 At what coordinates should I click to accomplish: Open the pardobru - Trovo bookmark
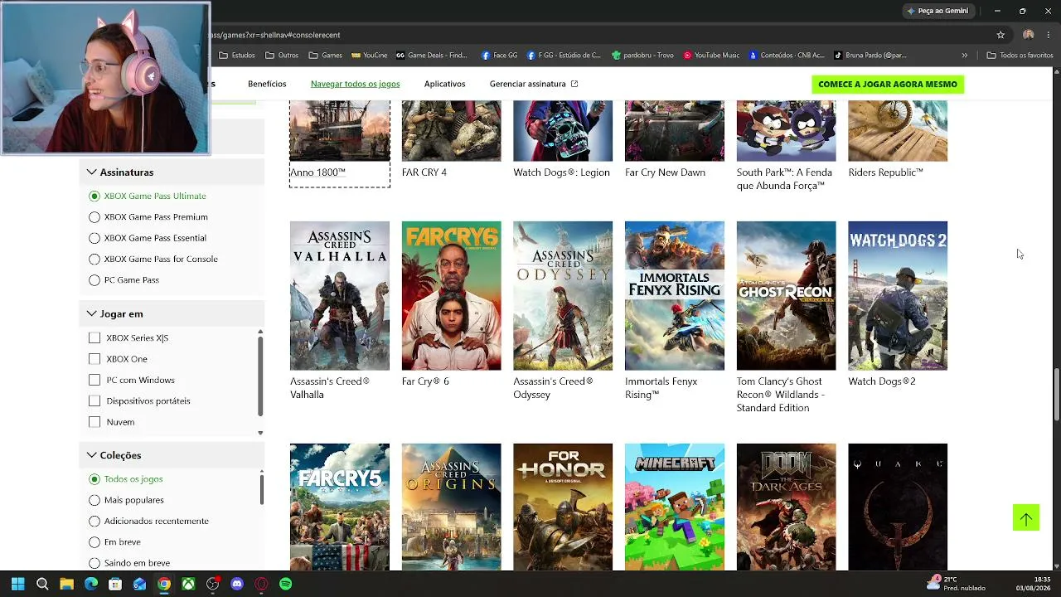click(x=642, y=56)
